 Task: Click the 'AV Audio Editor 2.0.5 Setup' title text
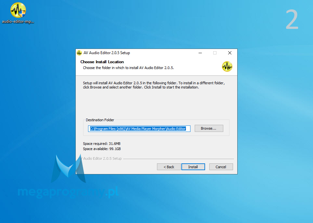[x=107, y=53]
